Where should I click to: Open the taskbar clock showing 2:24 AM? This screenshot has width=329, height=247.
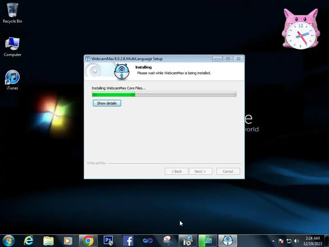tap(313, 241)
